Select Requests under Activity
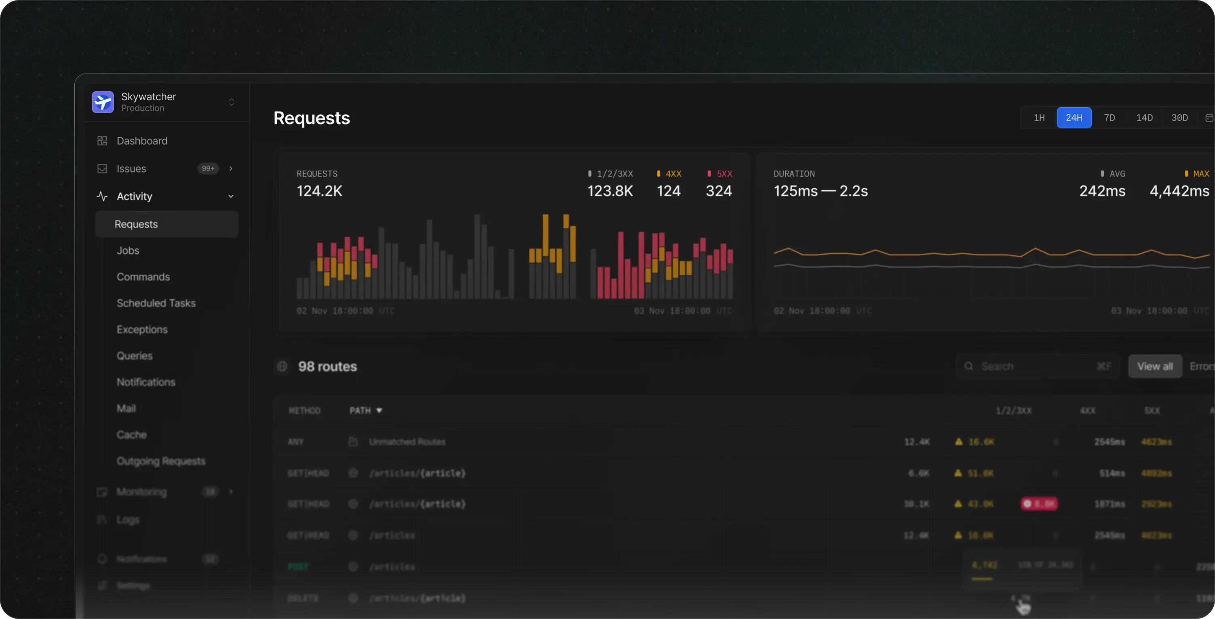1215x619 pixels. coord(167,224)
